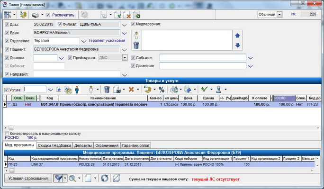Screen dimensions: 324x189
Task: Open the printer options dropdown arrow
Action: (42, 15)
